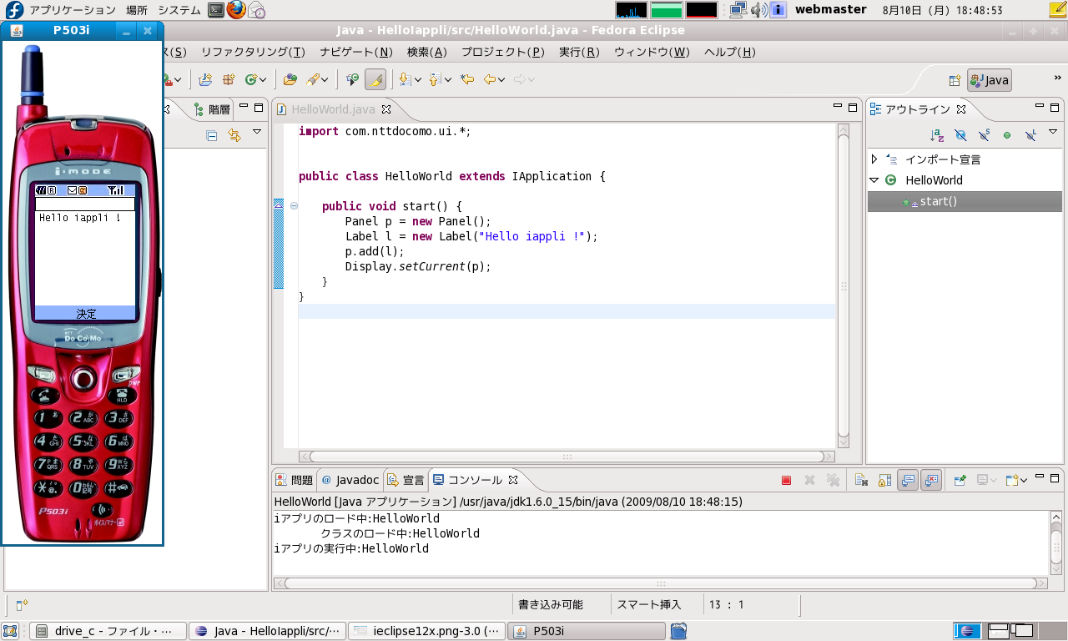Open the Previous Annotation dropdown arrow

click(x=447, y=80)
